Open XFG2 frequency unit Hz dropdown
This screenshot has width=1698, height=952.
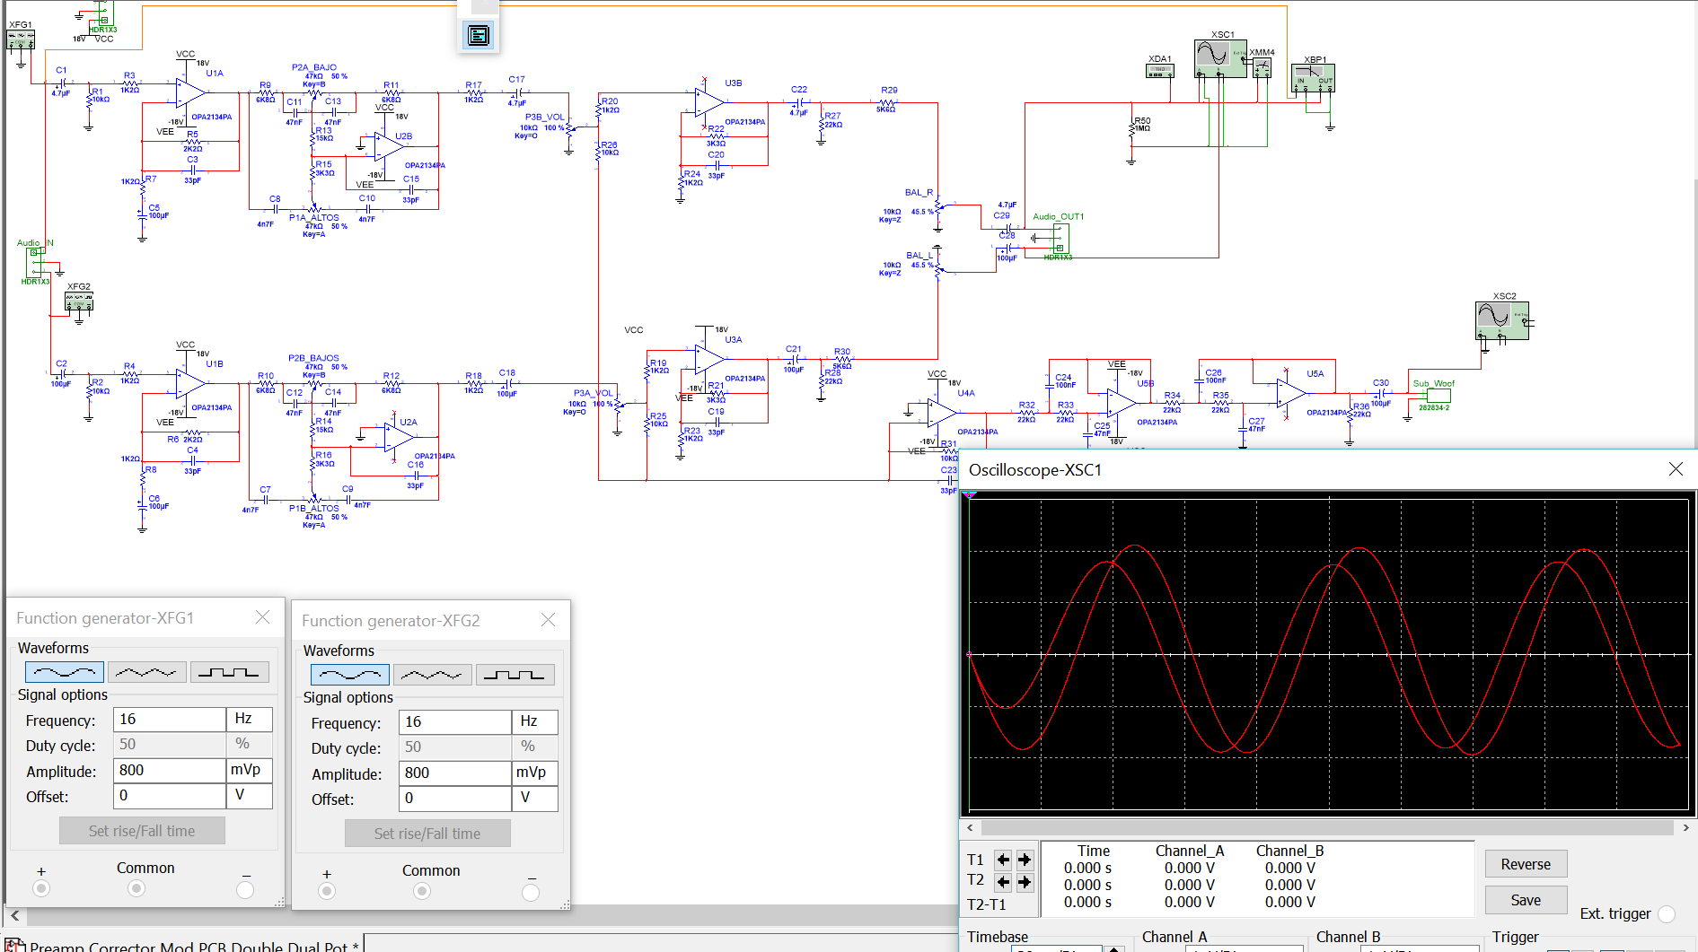535,722
